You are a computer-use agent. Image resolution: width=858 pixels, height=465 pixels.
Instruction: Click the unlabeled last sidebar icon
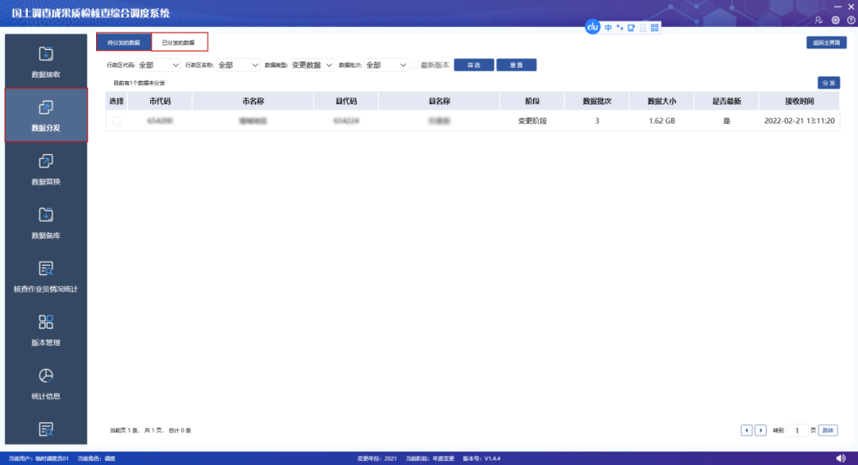pos(46,429)
